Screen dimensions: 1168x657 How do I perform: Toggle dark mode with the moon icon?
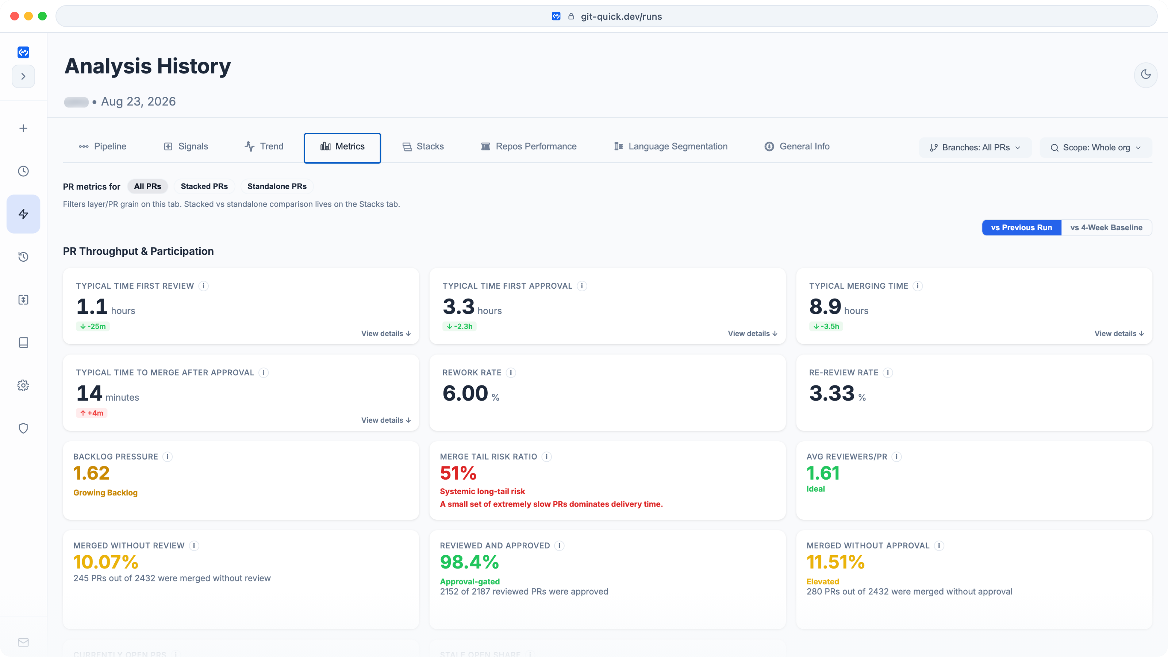(1146, 74)
